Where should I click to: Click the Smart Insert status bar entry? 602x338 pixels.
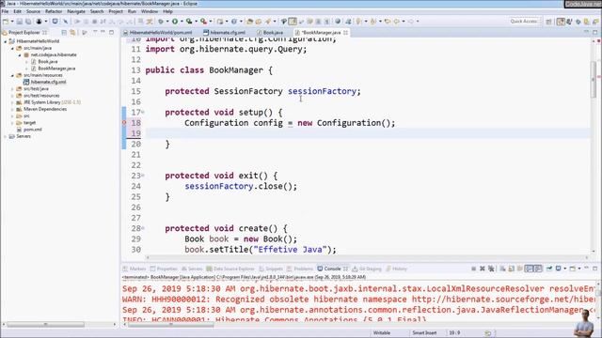point(424,333)
